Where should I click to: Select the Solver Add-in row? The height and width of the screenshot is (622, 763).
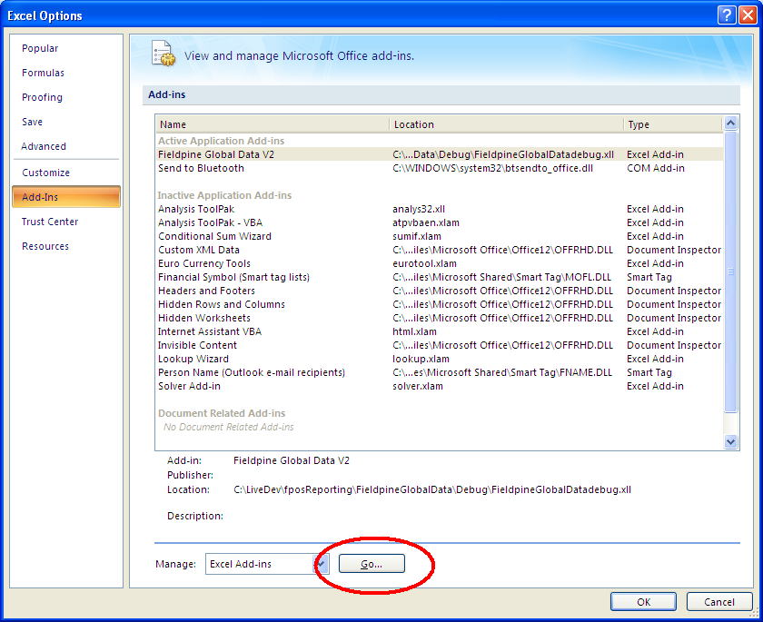point(440,386)
